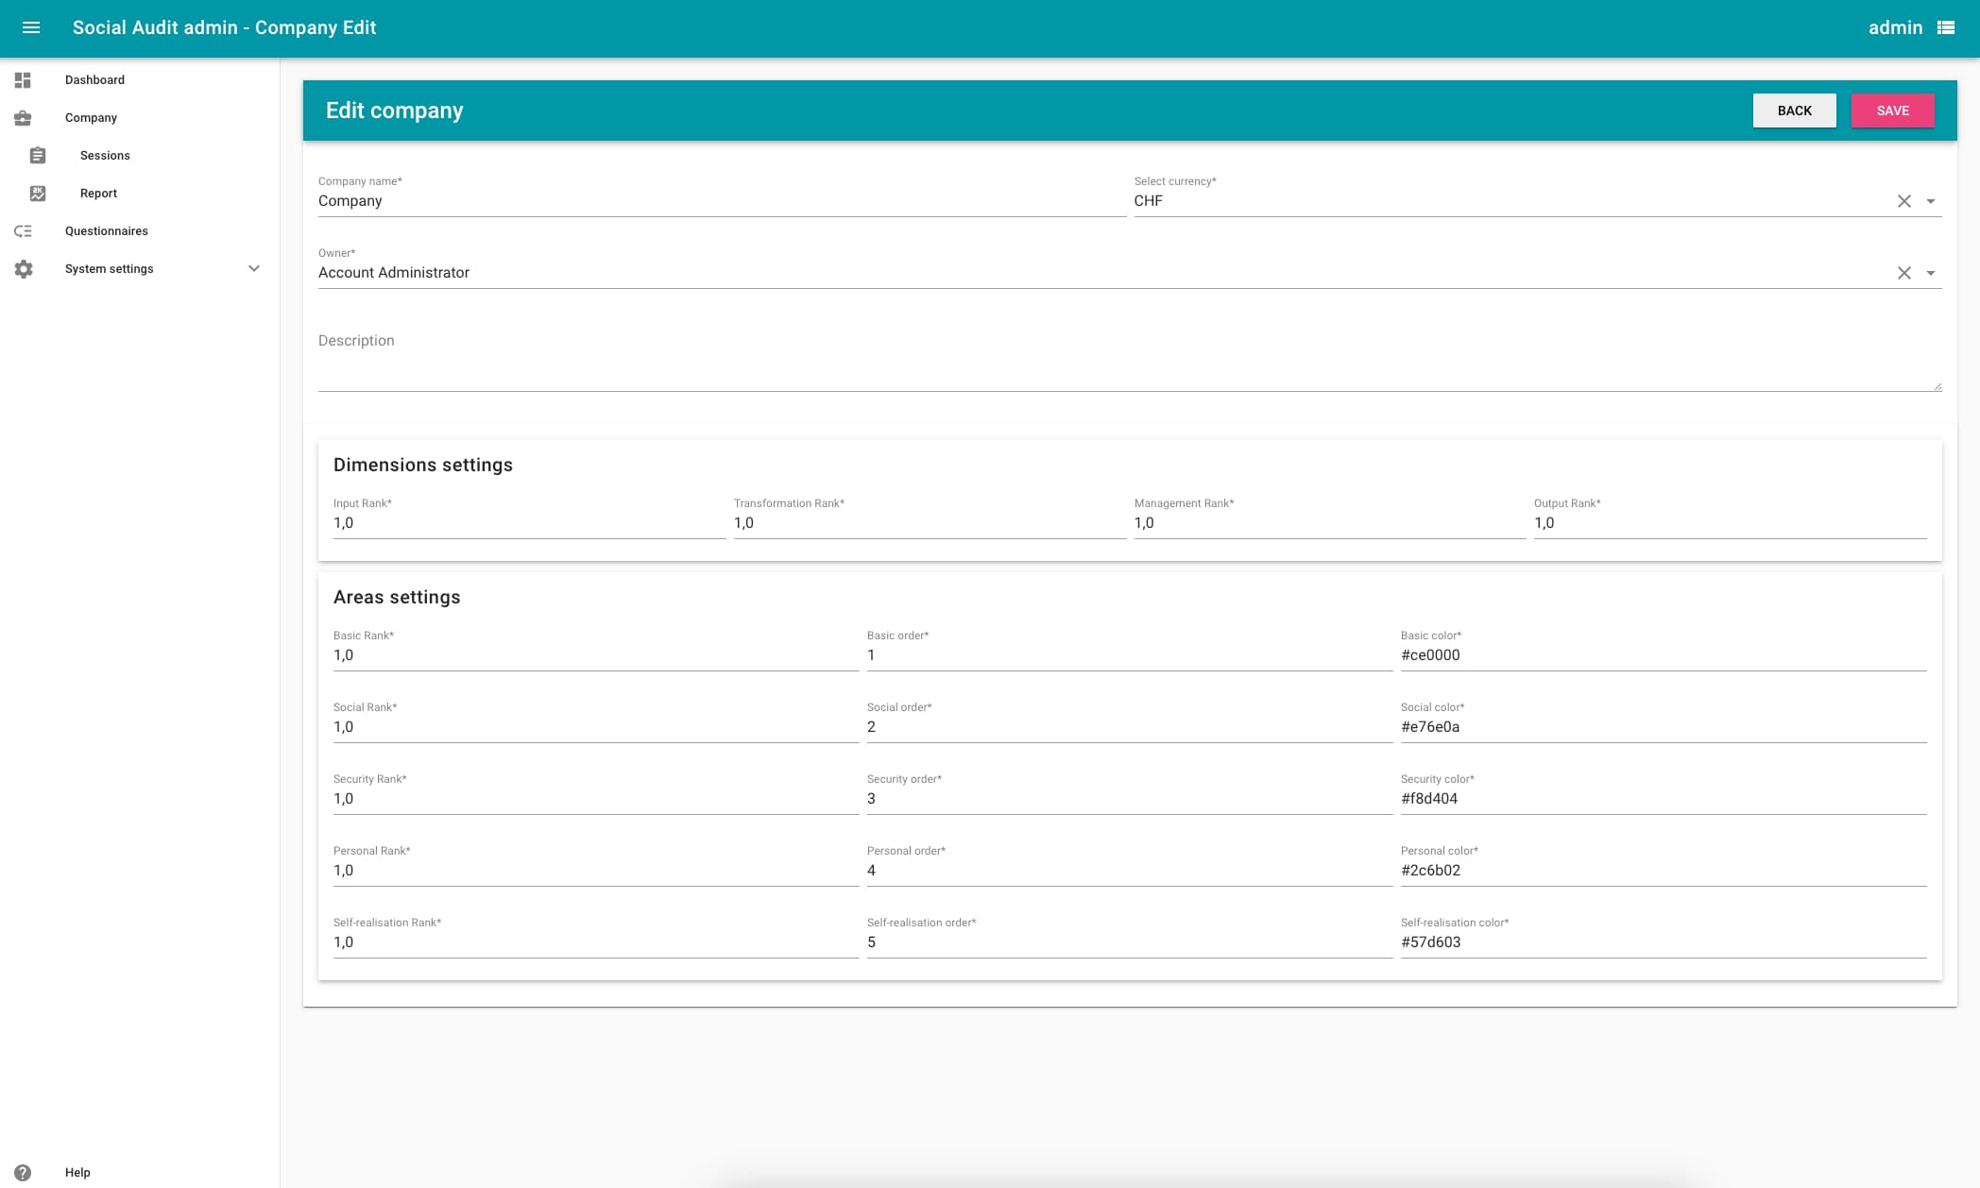The image size is (1980, 1188).
Task: Click the Dashboard grid icon
Action: click(24, 80)
